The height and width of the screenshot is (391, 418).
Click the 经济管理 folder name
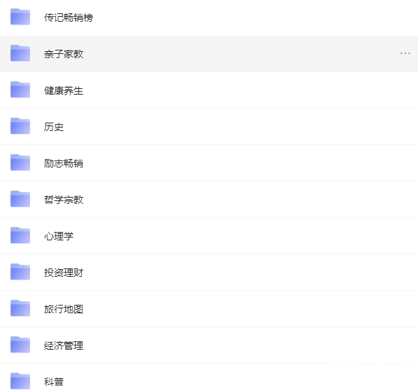click(64, 345)
